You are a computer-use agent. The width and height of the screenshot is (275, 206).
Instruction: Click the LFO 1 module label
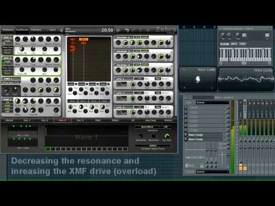pyautogui.click(x=120, y=79)
